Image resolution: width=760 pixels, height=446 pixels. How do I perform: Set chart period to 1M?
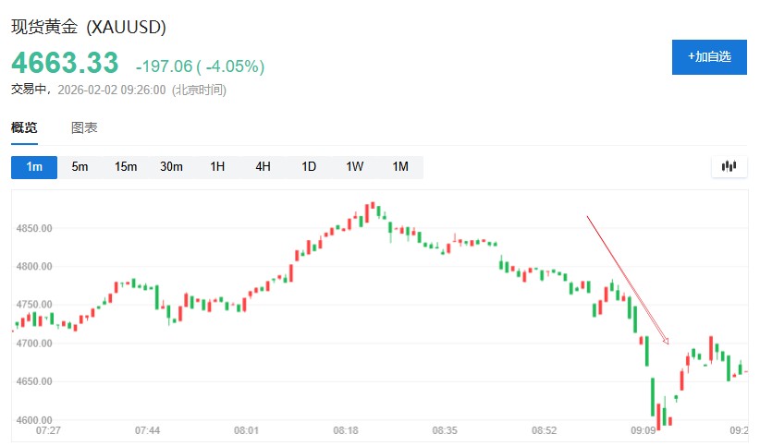[400, 167]
